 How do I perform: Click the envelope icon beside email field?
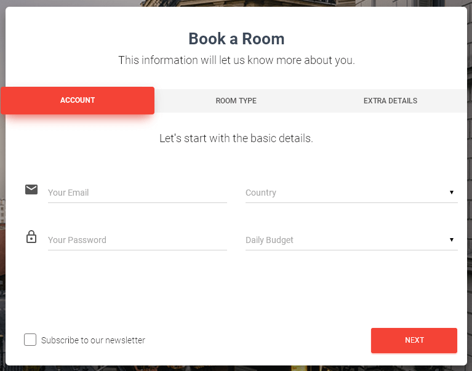coord(31,189)
